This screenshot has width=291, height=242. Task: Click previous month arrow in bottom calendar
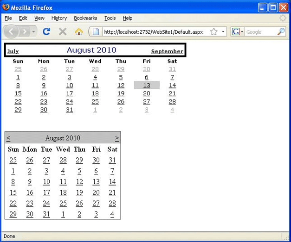pos(8,138)
